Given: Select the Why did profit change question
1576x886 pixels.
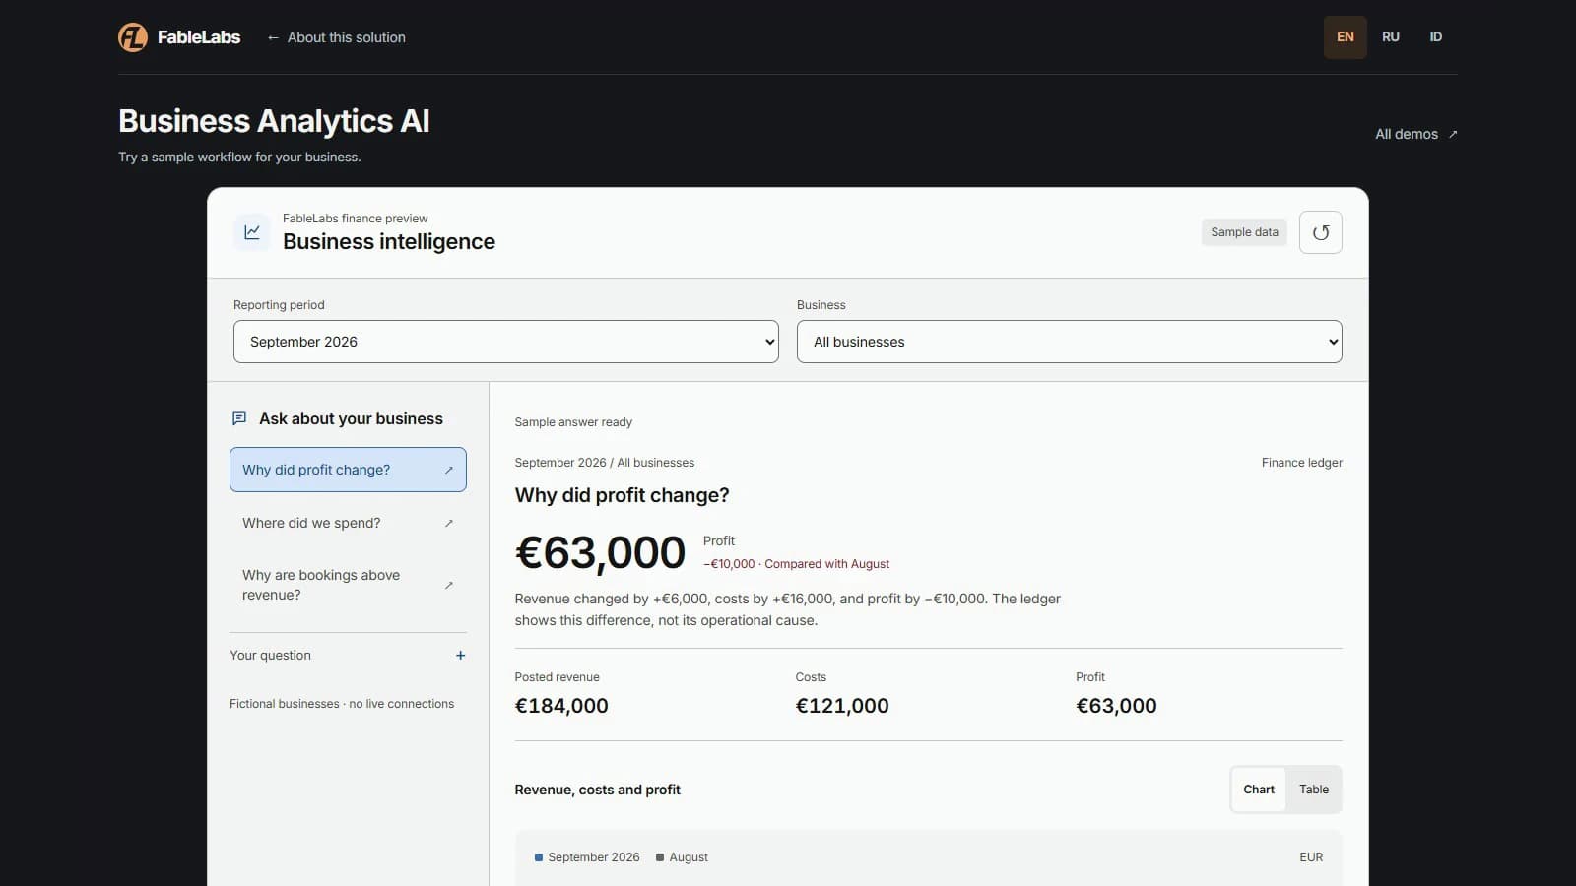Looking at the screenshot, I should point(348,470).
